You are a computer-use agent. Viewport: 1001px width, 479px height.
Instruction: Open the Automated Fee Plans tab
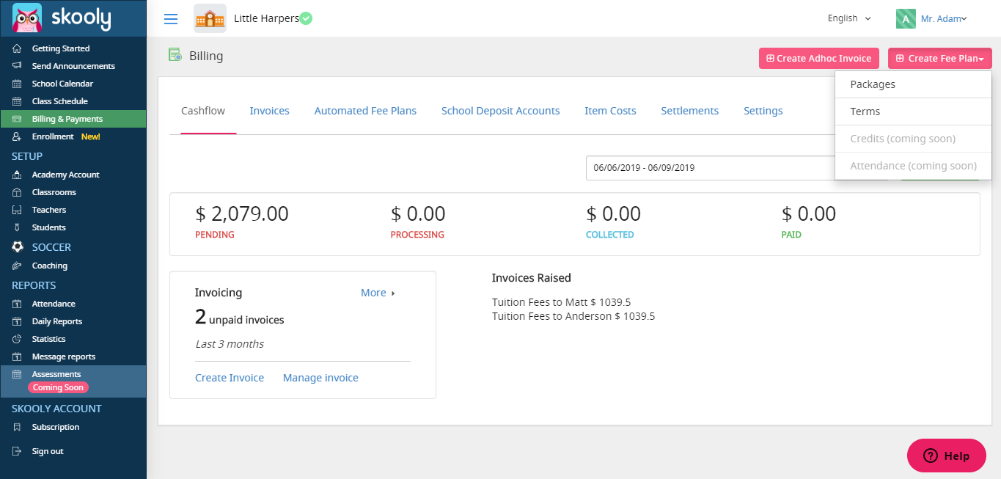(x=365, y=111)
